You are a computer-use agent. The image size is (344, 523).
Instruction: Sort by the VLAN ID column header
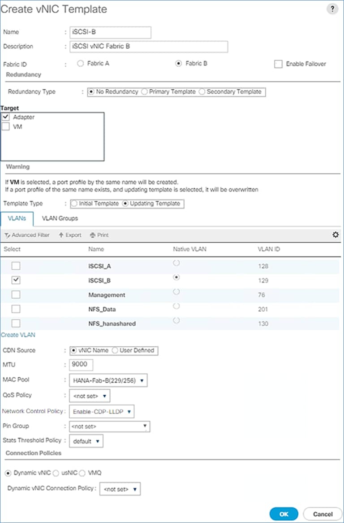(x=269, y=249)
